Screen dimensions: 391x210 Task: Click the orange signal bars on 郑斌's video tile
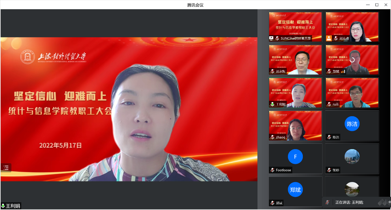pyautogui.click(x=343, y=71)
